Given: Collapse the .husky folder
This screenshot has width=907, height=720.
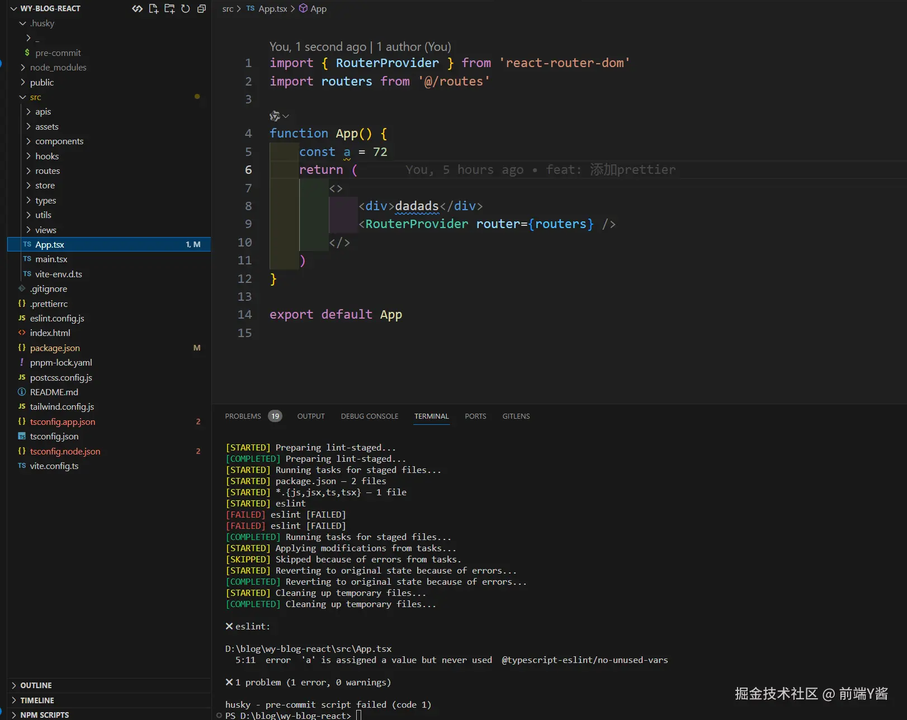Looking at the screenshot, I should click(x=23, y=23).
